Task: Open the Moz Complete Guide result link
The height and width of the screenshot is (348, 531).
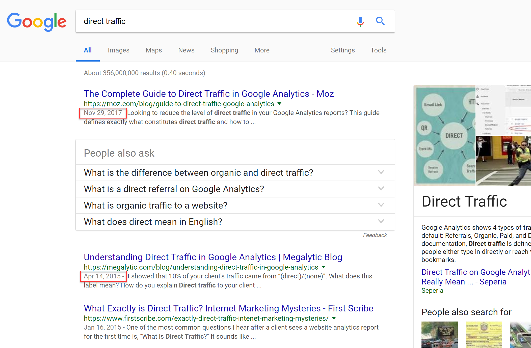Action: [x=208, y=94]
